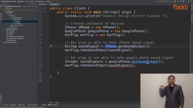Viewport: 193px width, 108px height.
Task: Open the Client run configuration dropdown
Action: 163,1
